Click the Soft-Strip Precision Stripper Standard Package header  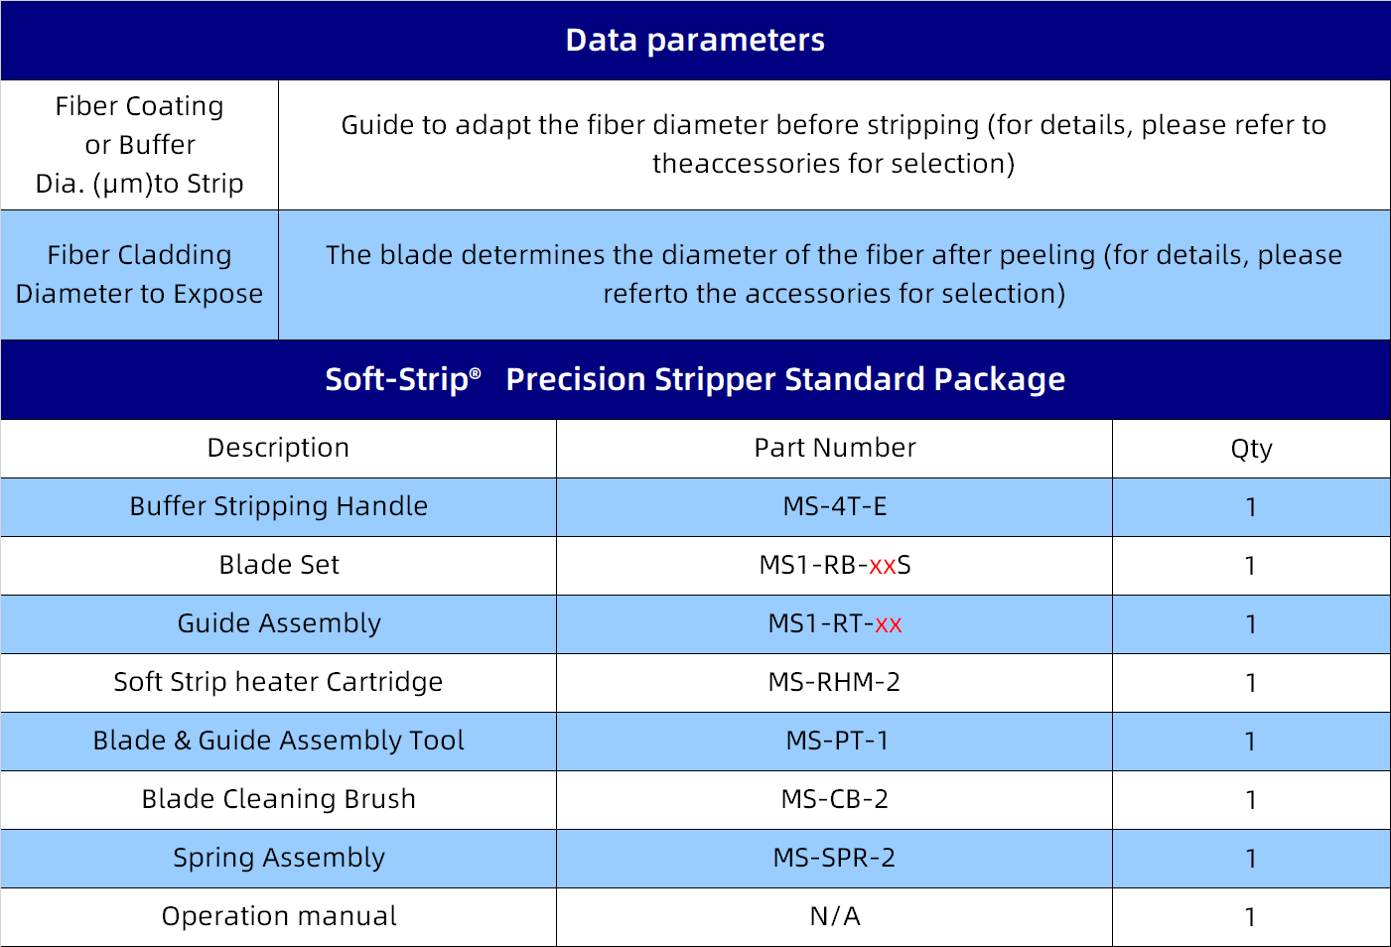pos(695,379)
